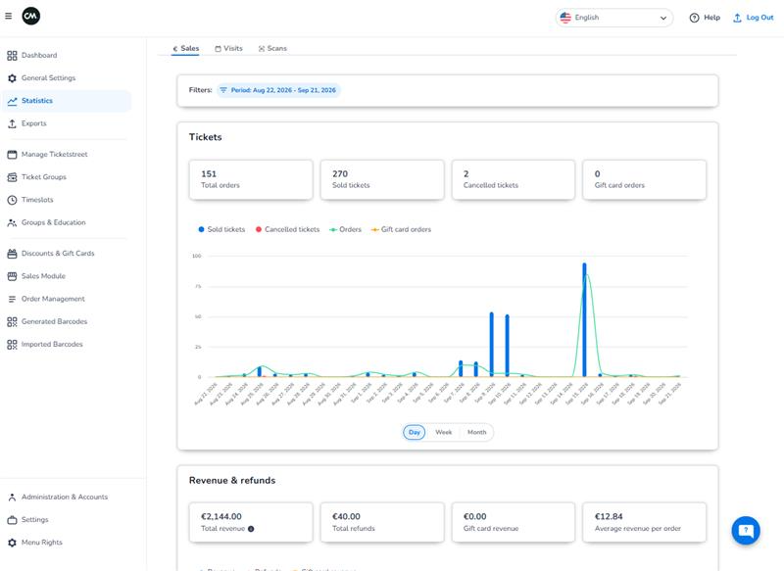Open the English language dropdown

tap(614, 18)
